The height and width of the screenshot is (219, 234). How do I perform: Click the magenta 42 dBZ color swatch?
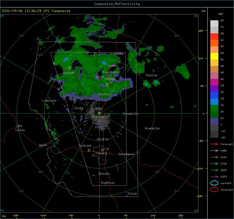point(214,82)
